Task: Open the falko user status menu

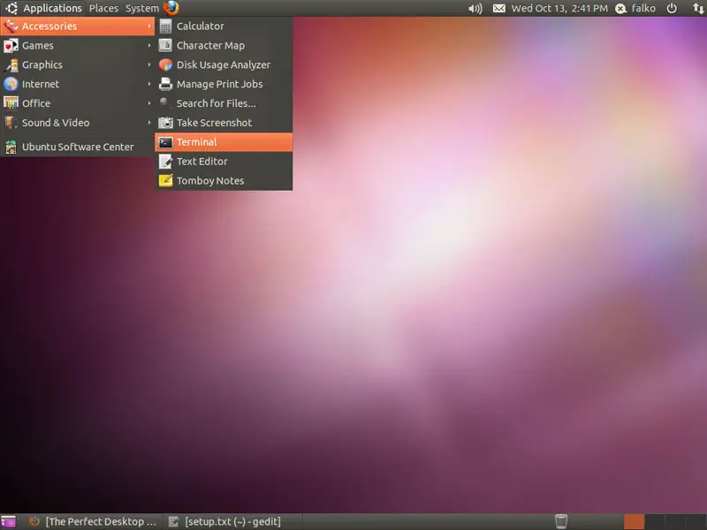Action: click(635, 9)
